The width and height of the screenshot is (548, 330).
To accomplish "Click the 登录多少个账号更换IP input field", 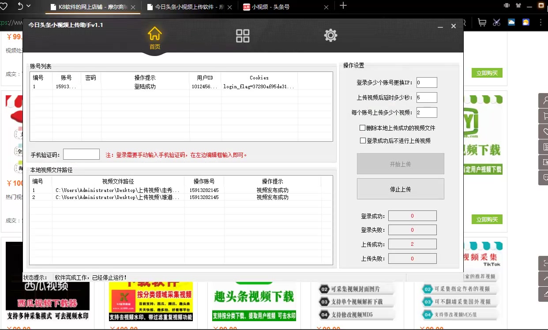I will coord(426,82).
